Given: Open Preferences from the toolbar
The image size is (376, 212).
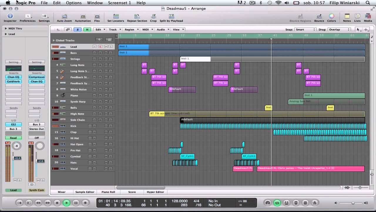Looking at the screenshot, I should [x=28, y=16].
